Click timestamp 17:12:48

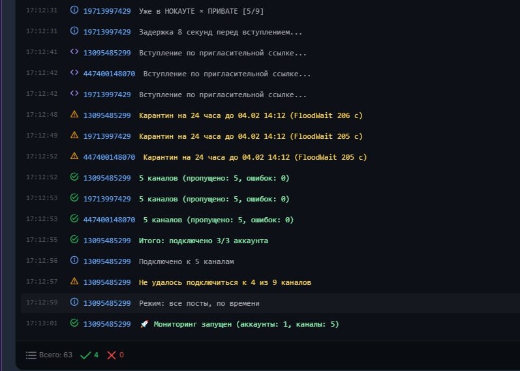click(x=42, y=115)
